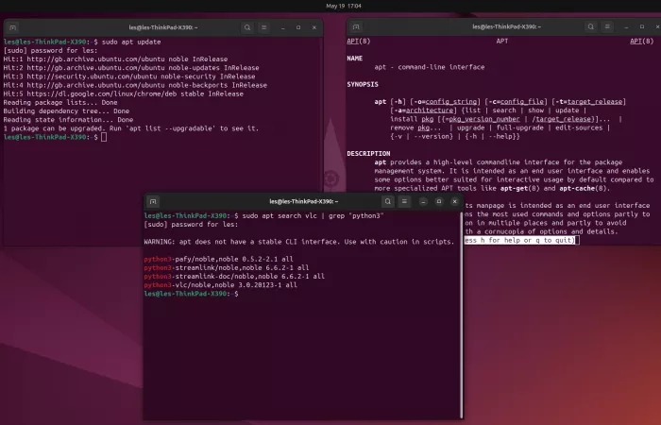Click the search icon in the apt update terminal
661x425 pixels.
tap(247, 28)
